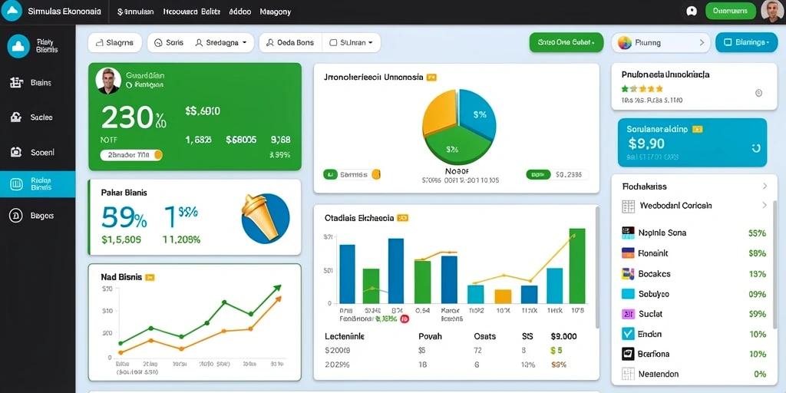Screen dimensions: 786x393
Task: Select the highlighted Rician Bianis sidebar tab
Action: [38, 184]
